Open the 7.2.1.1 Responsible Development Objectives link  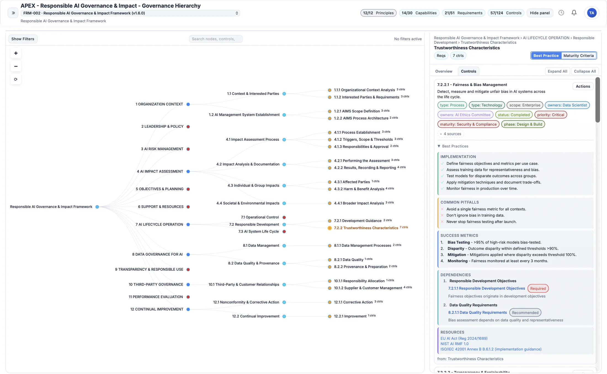click(x=486, y=289)
